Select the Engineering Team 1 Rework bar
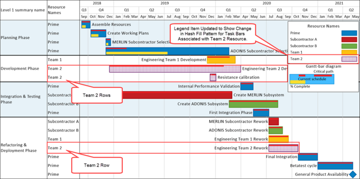 (x=279, y=139)
